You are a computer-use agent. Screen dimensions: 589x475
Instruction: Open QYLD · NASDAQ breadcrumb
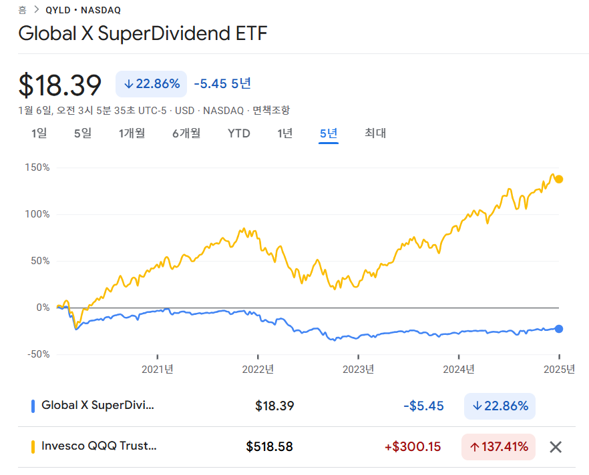point(83,10)
